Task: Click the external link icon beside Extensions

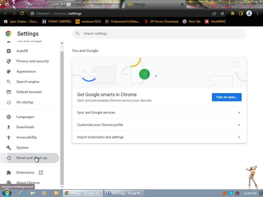Action: click(41, 173)
